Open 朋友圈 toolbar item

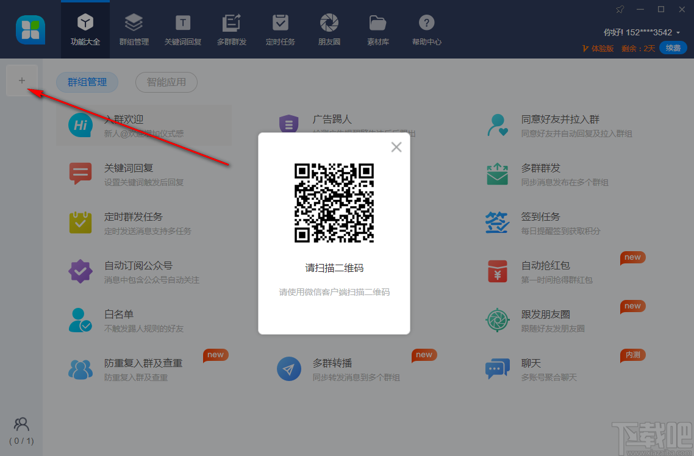pyautogui.click(x=329, y=30)
